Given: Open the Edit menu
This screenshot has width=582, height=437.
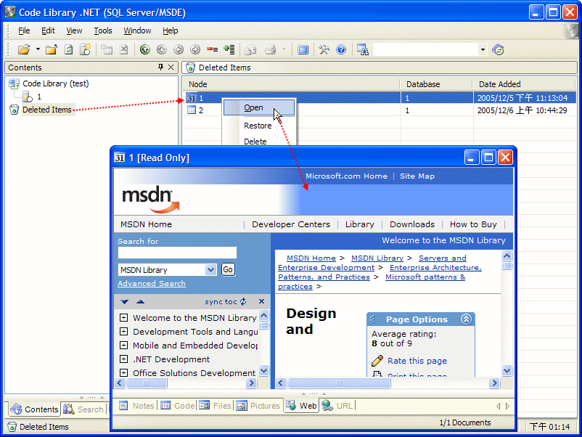Looking at the screenshot, I should click(48, 30).
